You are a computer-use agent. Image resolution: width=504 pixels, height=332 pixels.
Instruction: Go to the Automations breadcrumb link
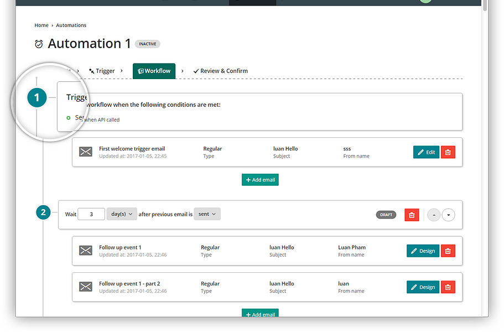pos(71,25)
